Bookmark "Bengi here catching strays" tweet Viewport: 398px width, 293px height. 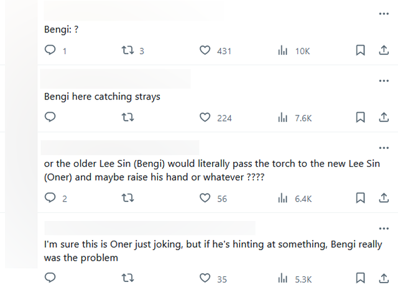pos(360,117)
